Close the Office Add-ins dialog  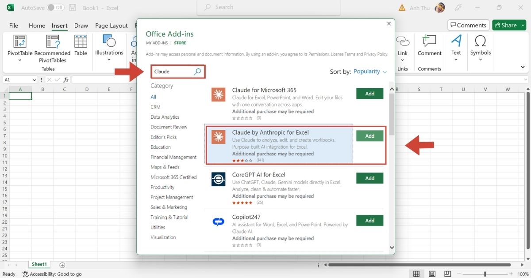click(389, 24)
